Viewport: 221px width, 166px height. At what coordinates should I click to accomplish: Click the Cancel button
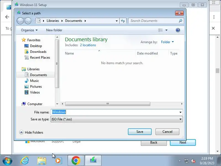167,132
